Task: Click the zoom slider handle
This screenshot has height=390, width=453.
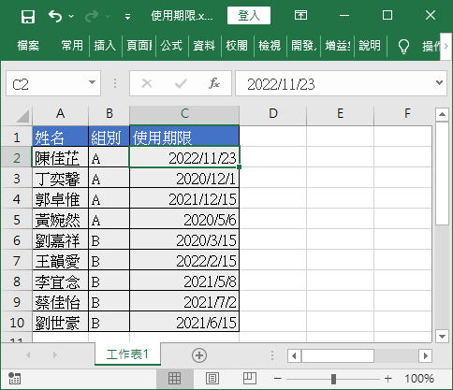Action: (333, 379)
